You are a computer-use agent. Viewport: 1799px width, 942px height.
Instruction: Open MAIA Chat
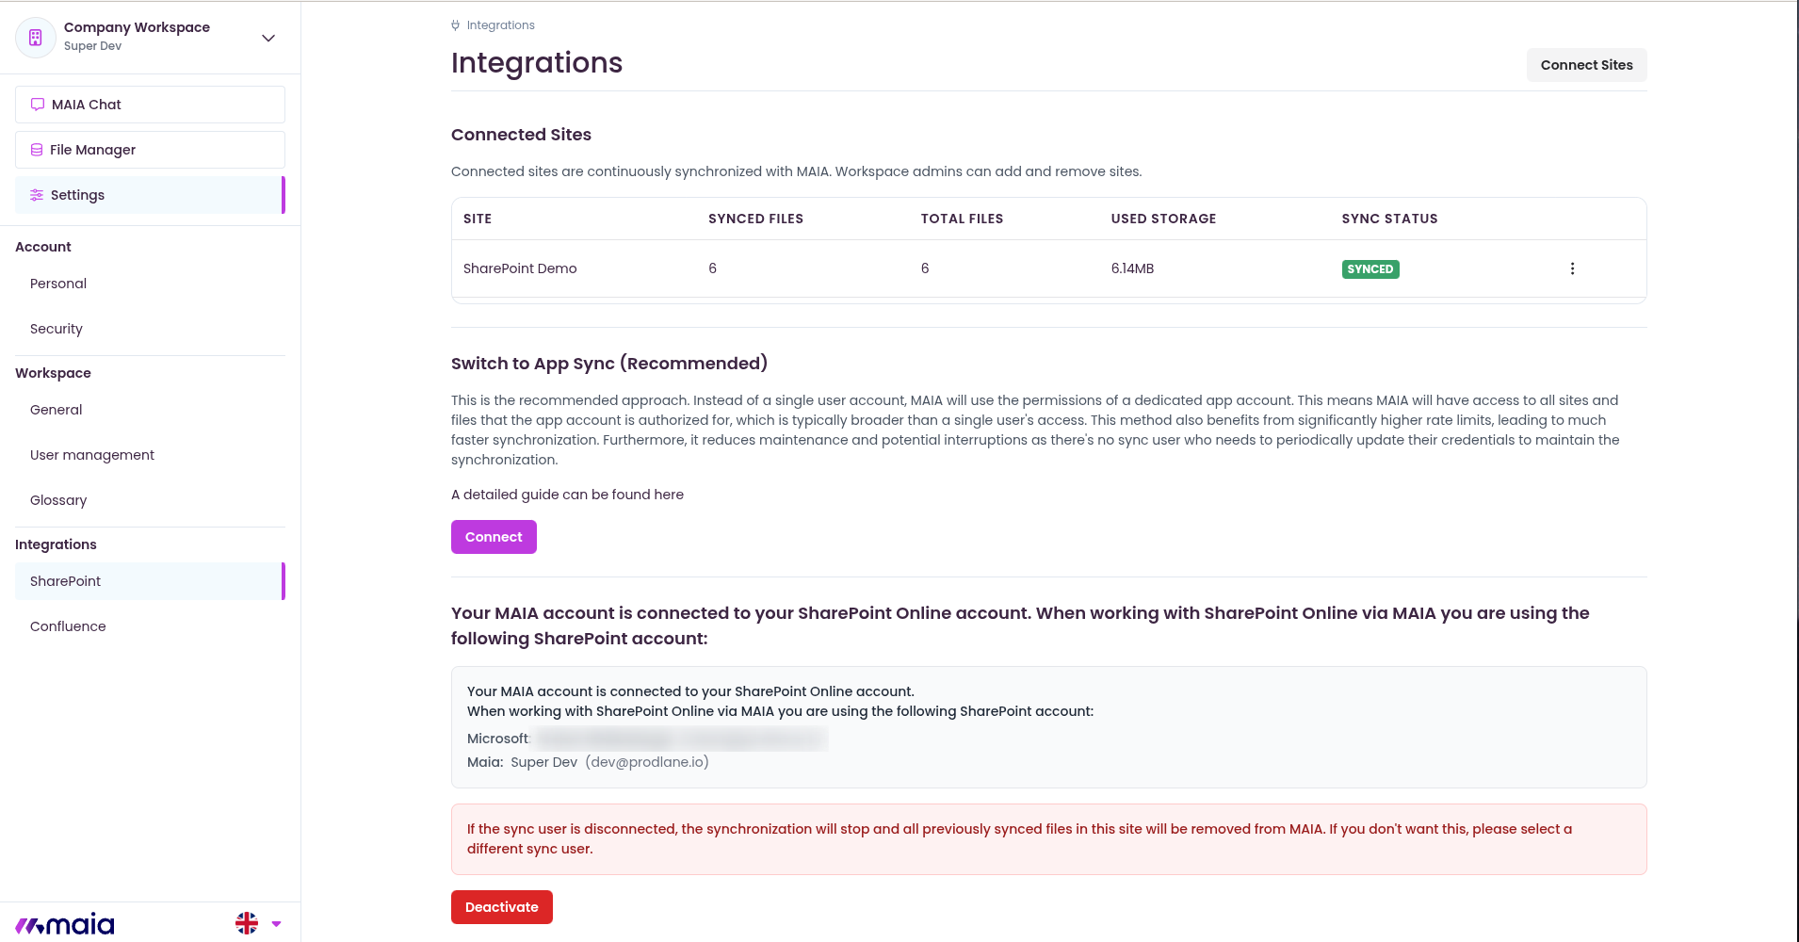tap(150, 105)
